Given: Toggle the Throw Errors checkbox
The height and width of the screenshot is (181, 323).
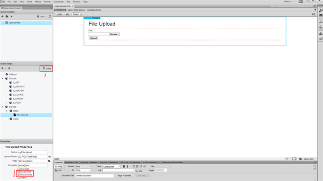Looking at the screenshot, I should (x=19, y=175).
